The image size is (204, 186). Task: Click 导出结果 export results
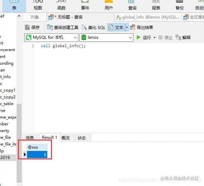pyautogui.click(x=142, y=27)
